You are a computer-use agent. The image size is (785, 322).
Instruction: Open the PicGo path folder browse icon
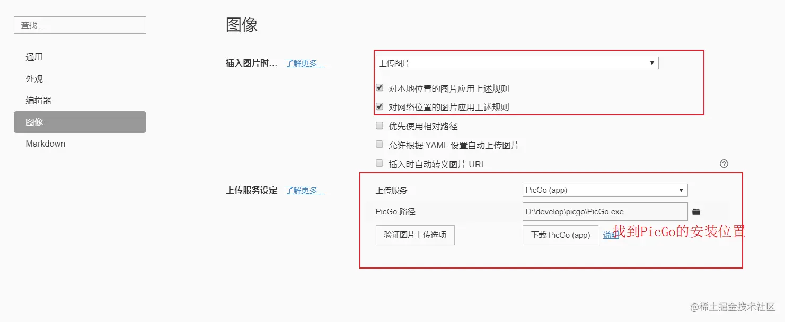tap(696, 212)
